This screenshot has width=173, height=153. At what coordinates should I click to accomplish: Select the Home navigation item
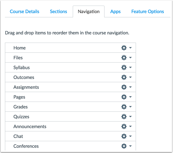click(x=70, y=48)
